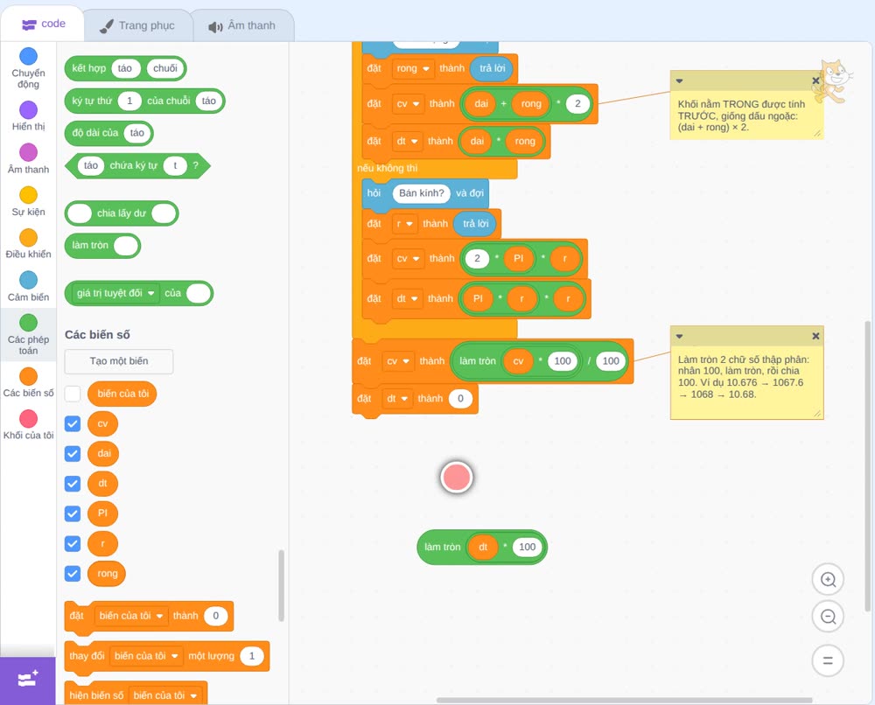
Task: Click the kết hợp táo chuối block
Action: 125,68
